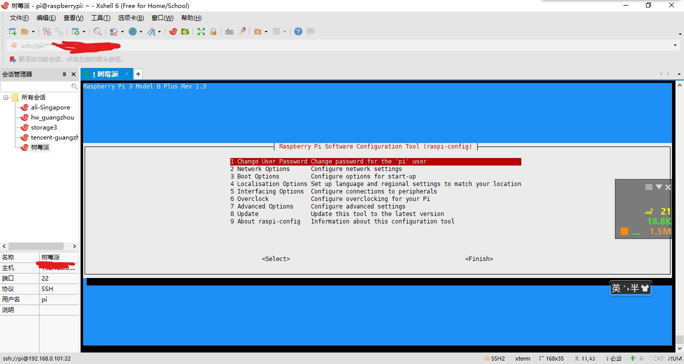Viewport: 684px width, 364px height.
Task: Click the bookmark arrow add-session icon
Action: (13, 59)
